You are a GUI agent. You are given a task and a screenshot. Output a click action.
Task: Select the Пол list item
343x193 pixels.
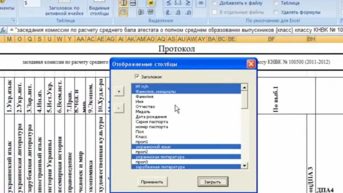[186, 132]
